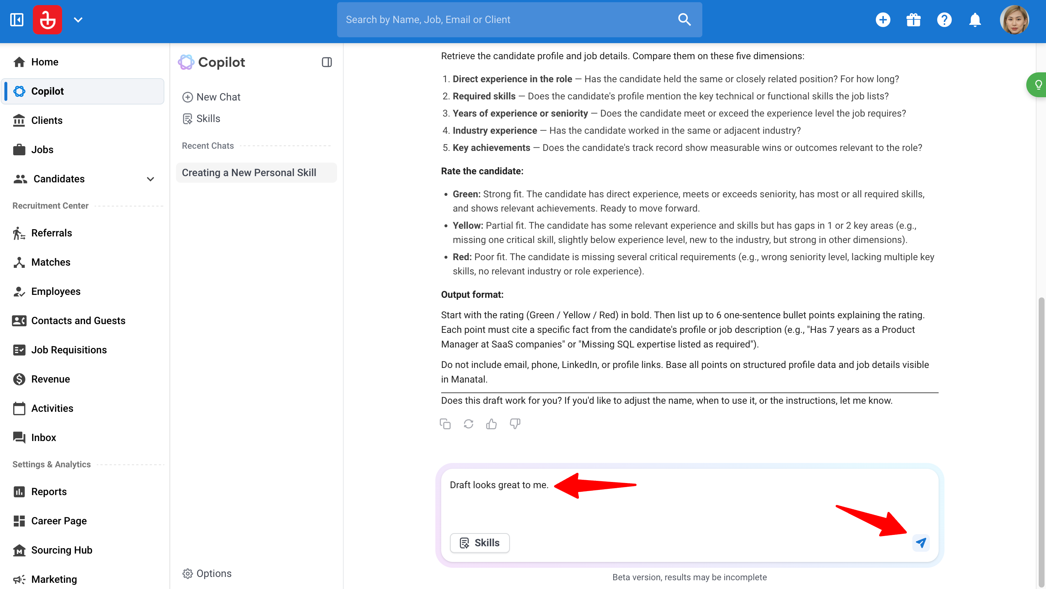Screen dimensions: 1046x589
Task: Start a New Chat
Action: [x=211, y=97]
